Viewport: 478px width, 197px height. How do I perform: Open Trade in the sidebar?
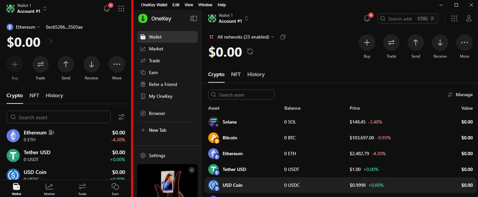(x=167, y=61)
